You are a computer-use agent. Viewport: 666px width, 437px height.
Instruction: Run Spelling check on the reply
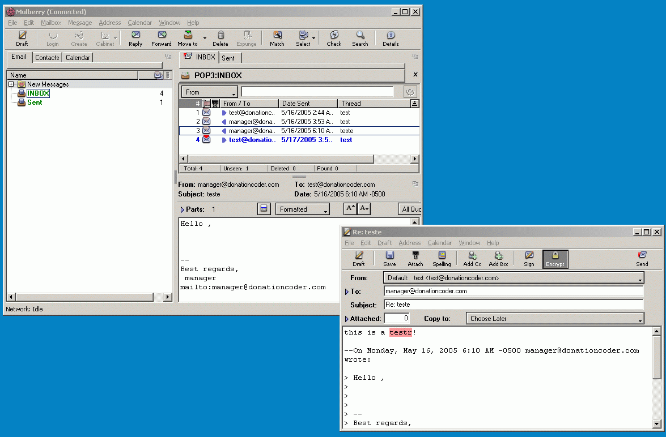tap(442, 258)
